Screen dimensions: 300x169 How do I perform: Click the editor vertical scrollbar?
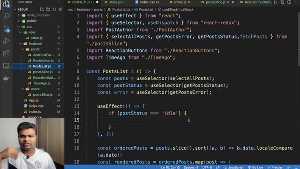[x=299, y=38]
